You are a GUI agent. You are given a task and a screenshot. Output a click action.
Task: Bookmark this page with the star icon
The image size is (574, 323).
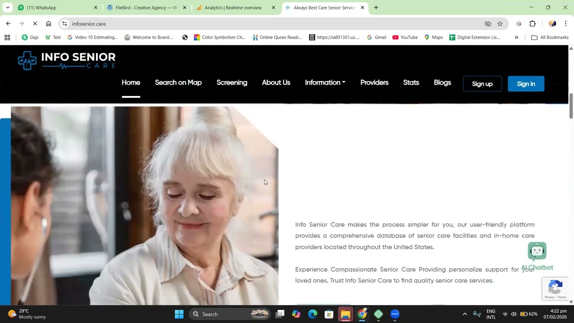(500, 24)
